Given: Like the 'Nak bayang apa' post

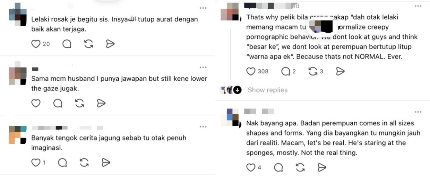Looking at the screenshot, I should 251,168.
